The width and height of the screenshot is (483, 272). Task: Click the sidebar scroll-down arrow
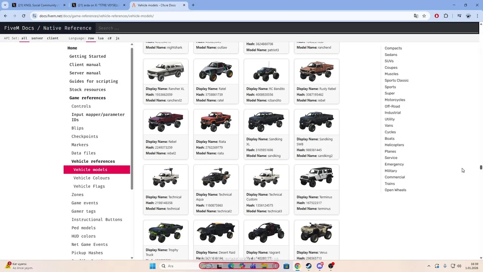tap(132, 258)
